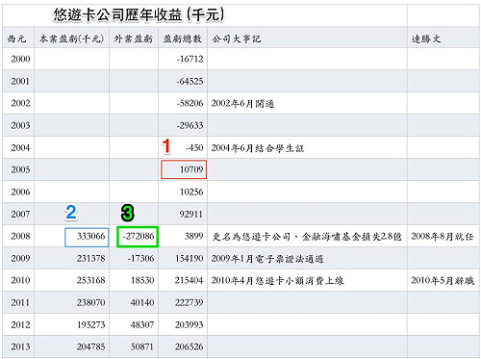Click the note 2010年5月辭職
481x359 pixels.
[443, 281]
